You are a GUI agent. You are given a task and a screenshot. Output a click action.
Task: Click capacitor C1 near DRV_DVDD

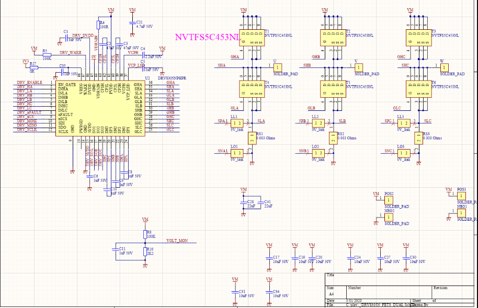coord(66,38)
